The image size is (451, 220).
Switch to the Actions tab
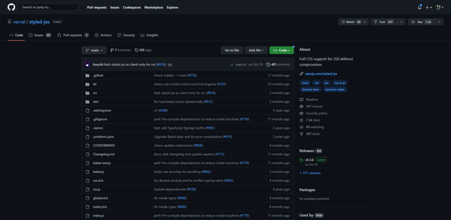click(103, 35)
